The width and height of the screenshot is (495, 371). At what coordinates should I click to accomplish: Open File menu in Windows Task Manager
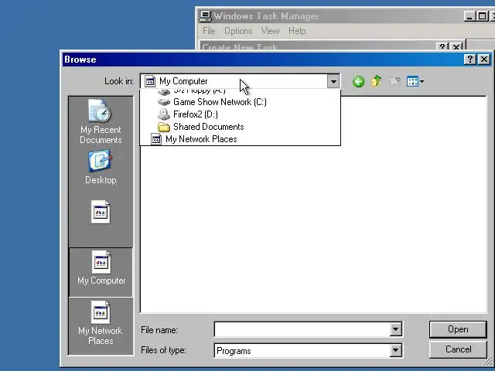point(209,31)
